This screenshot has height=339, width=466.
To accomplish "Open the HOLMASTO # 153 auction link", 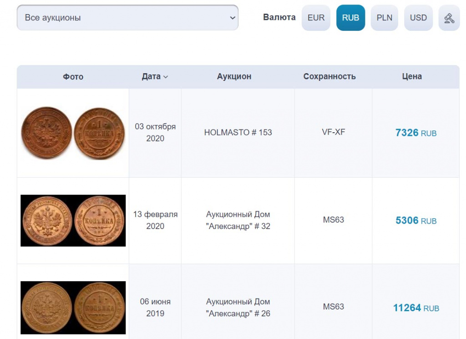I will [238, 133].
